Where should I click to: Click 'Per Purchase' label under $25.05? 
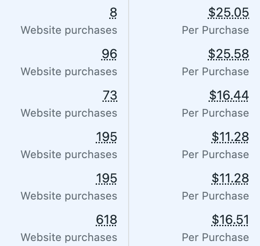216,30
